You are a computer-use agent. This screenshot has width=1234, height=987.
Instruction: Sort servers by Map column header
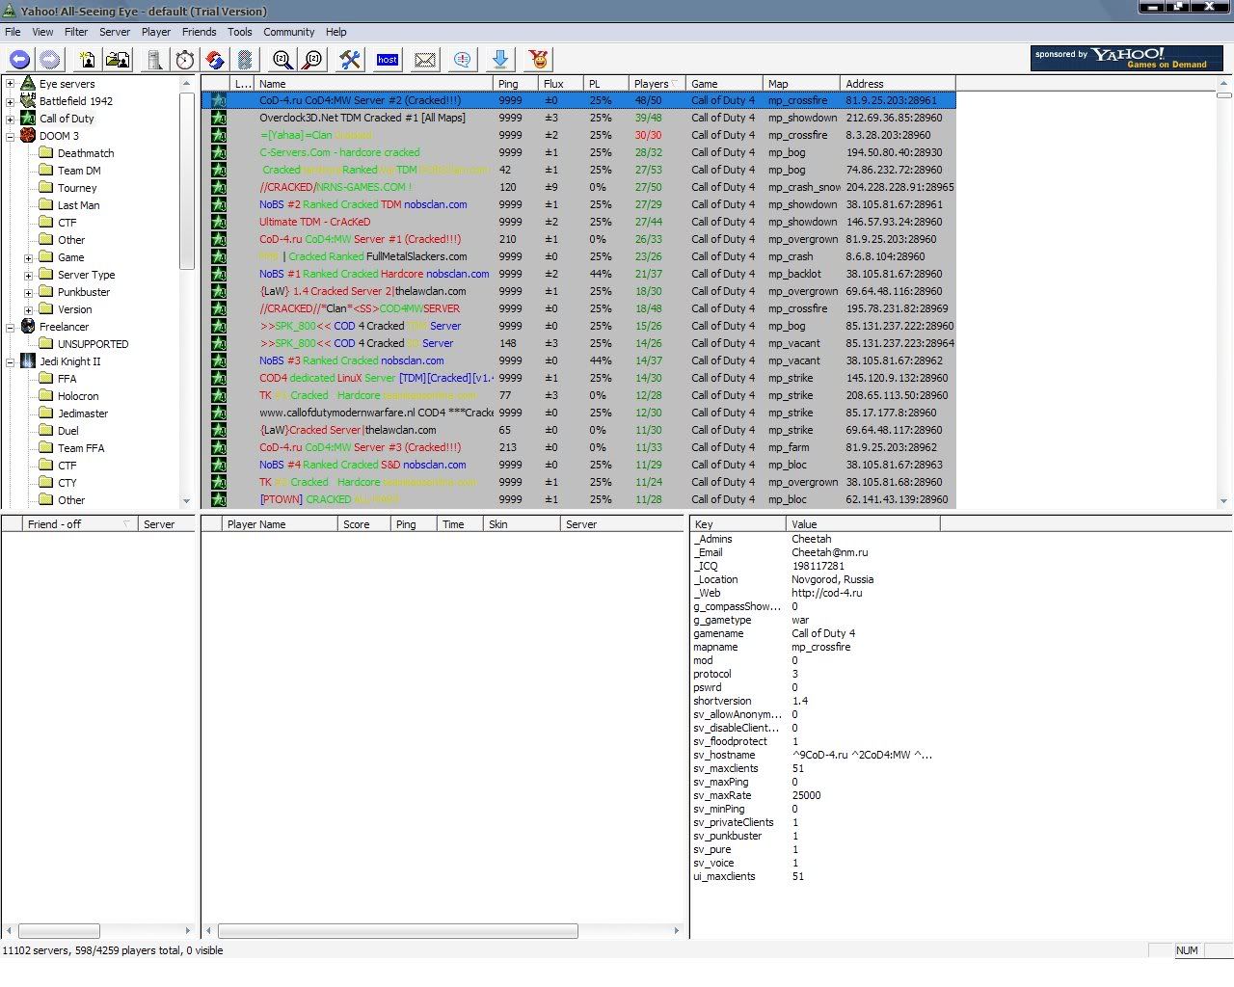point(801,84)
